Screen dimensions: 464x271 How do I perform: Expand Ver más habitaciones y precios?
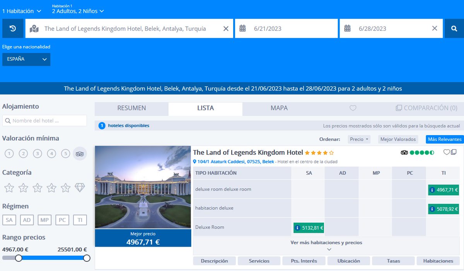(326, 246)
